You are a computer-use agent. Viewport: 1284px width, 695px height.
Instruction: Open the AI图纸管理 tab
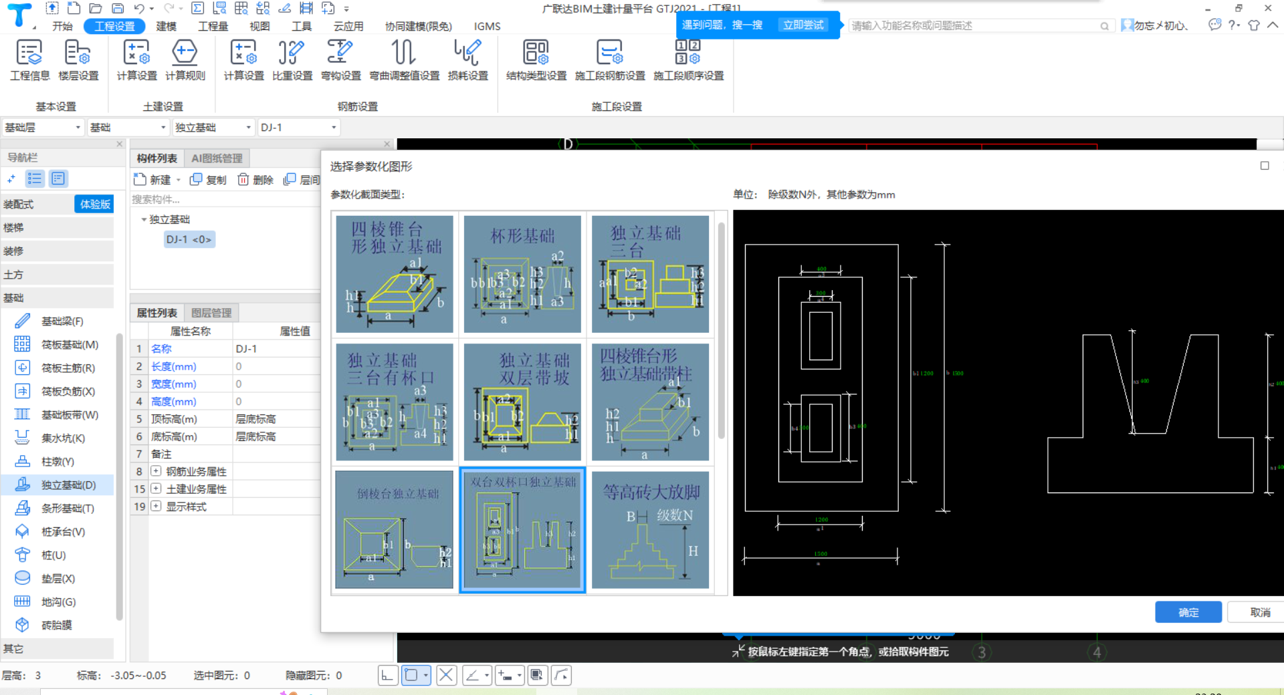217,158
